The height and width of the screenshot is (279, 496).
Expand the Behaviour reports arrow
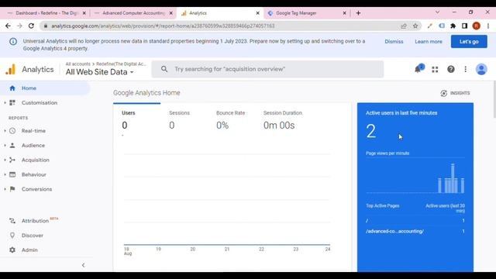tap(5, 174)
